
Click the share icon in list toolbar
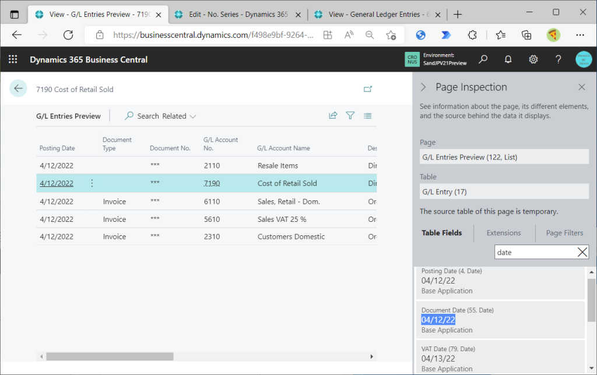point(333,116)
